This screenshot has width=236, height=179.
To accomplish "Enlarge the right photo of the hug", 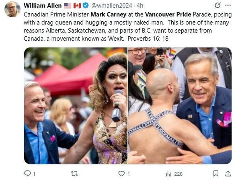I will pos(180,106).
